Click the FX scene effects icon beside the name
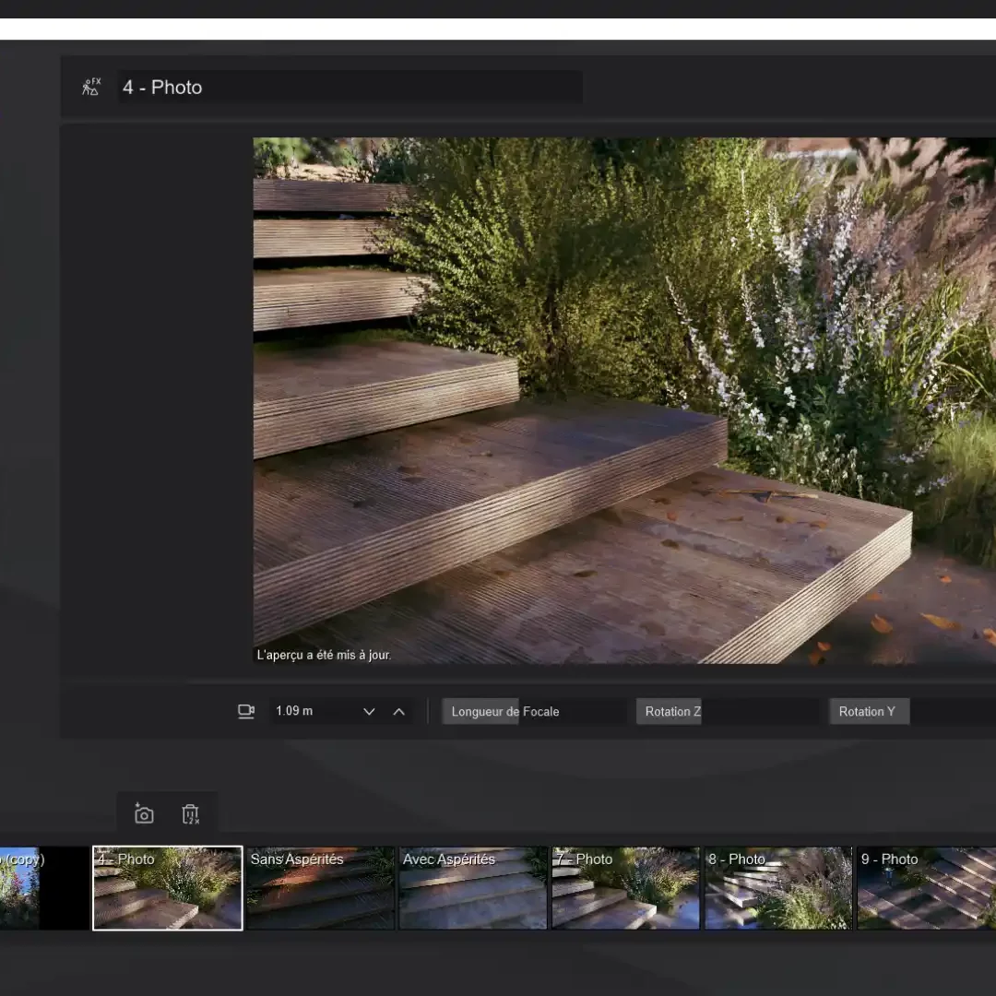This screenshot has width=996, height=996. [90, 86]
